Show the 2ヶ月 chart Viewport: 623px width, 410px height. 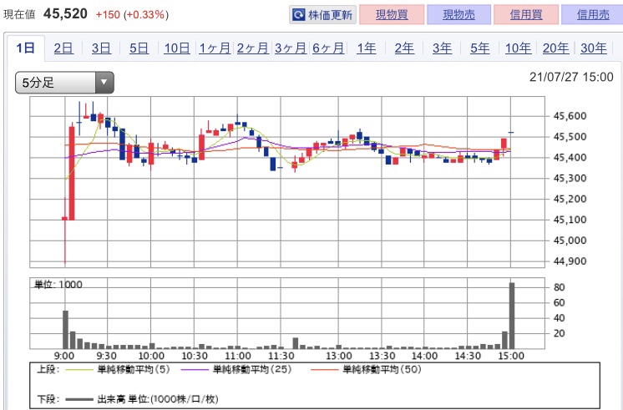click(x=253, y=48)
